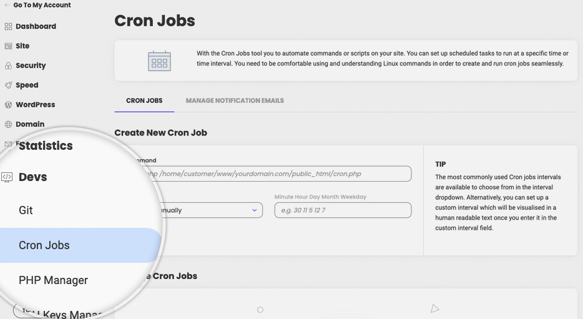Go To My Account link
This screenshot has width=583, height=319.
[x=42, y=5]
